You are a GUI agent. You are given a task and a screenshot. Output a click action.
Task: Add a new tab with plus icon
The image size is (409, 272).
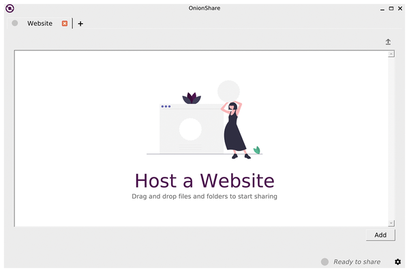pyautogui.click(x=80, y=24)
